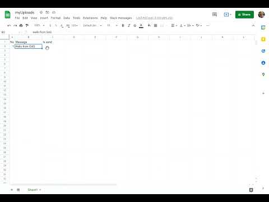This screenshot has width=269, height=202.
Task: Open the more number formats dropdown
Action: pyautogui.click(x=75, y=25)
